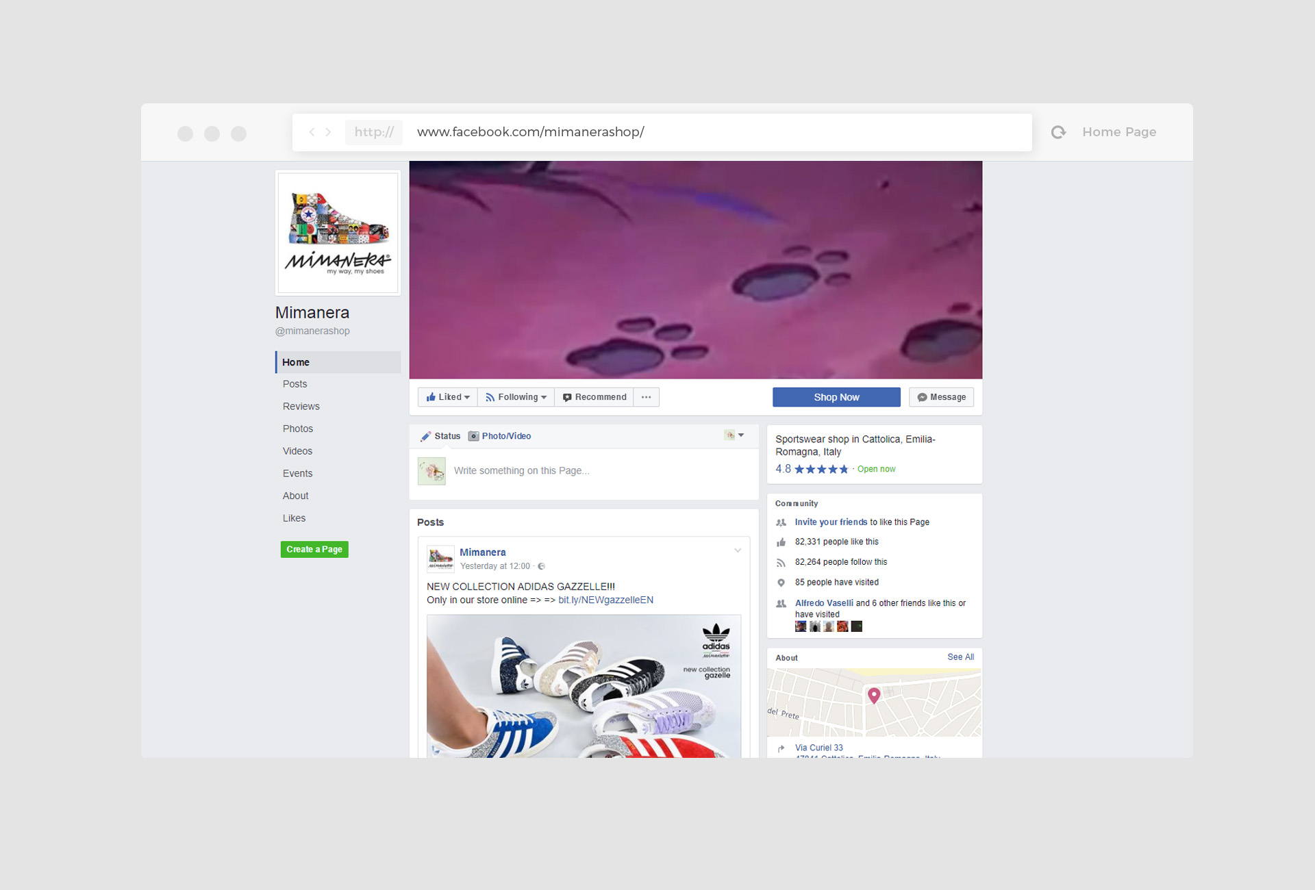Expand the post options chevron

tap(738, 550)
